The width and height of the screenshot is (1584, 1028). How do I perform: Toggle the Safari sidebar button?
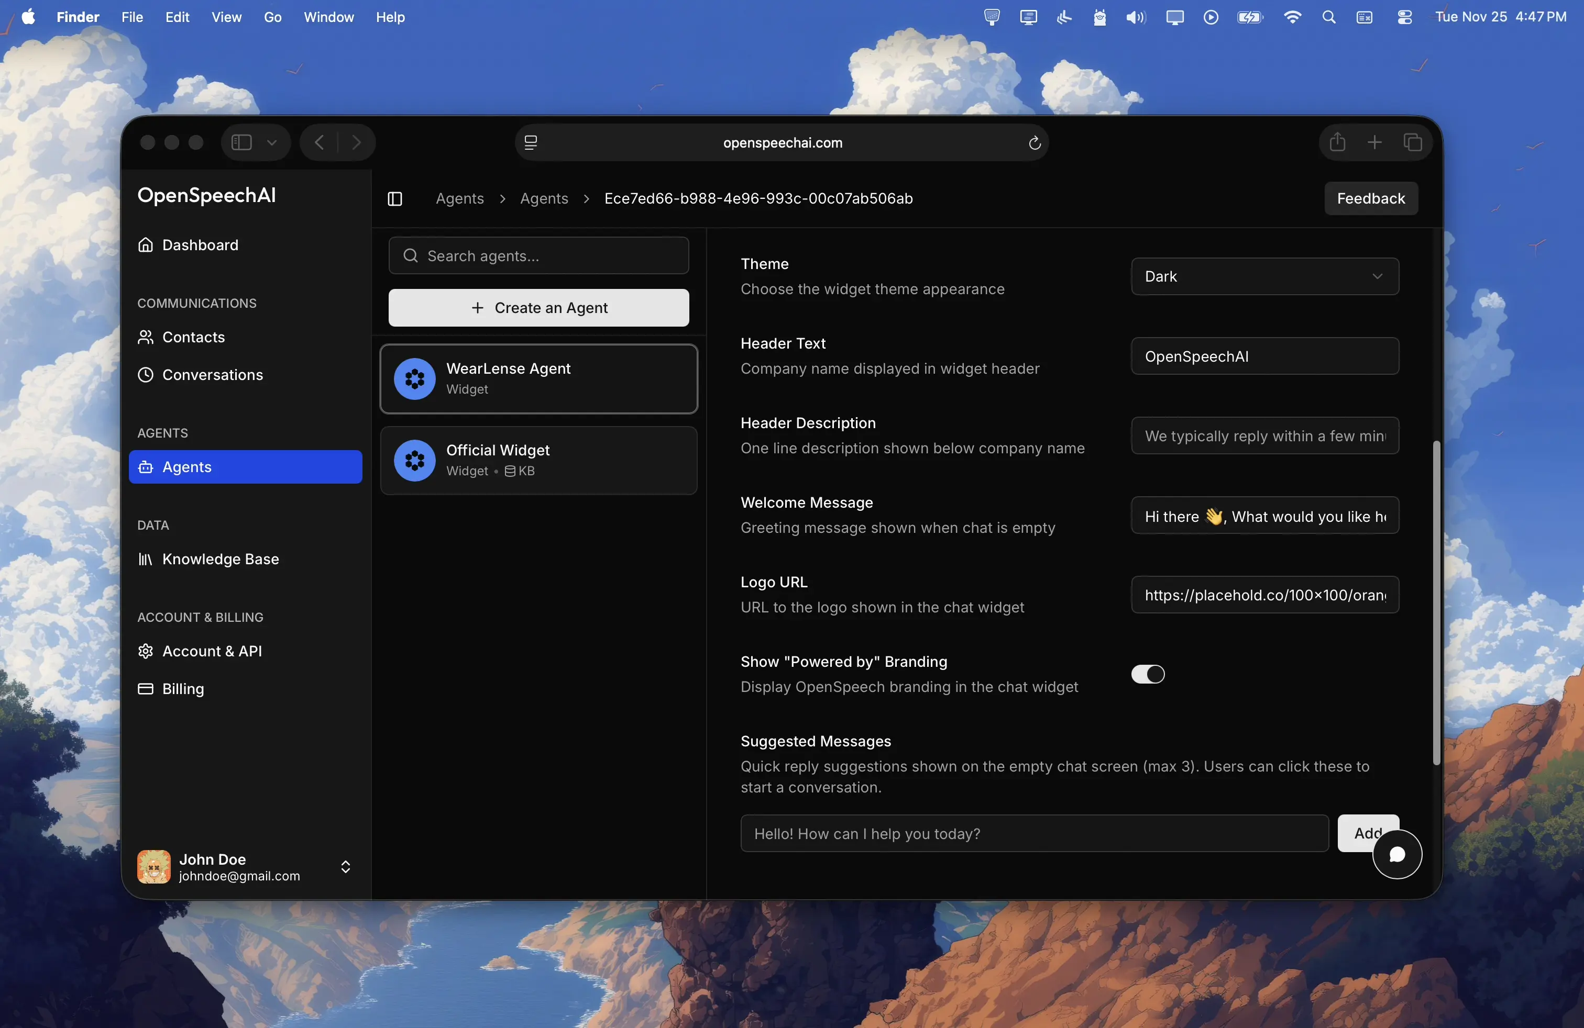tap(241, 142)
